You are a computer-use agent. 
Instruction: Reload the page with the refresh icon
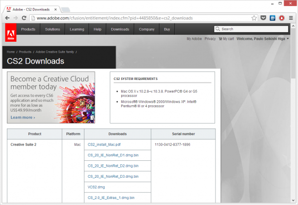click(24, 18)
